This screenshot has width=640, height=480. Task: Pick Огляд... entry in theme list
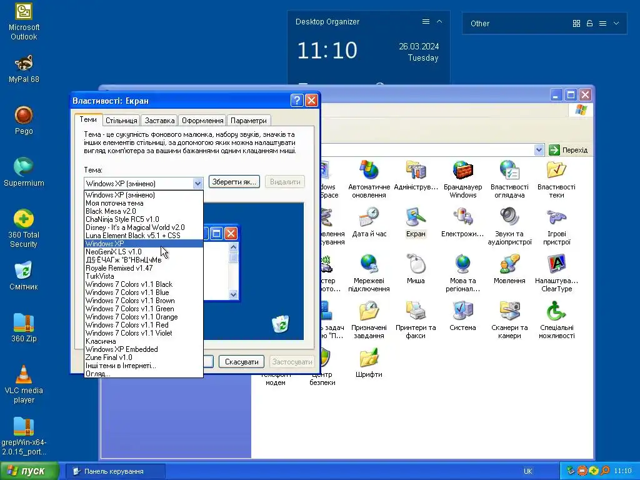pos(144,374)
